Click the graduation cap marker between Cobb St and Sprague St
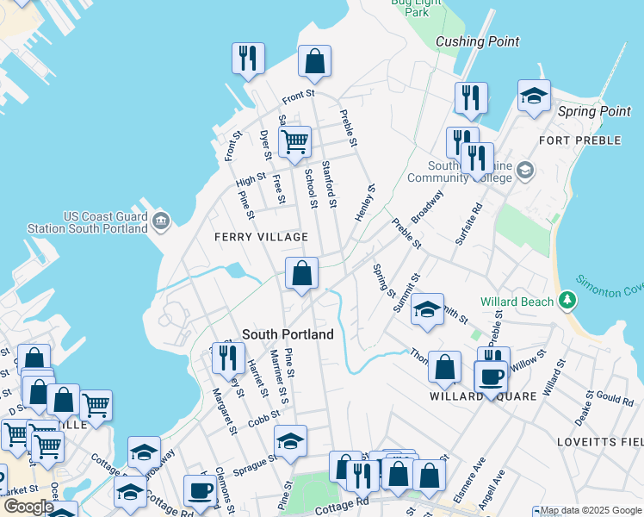The height and width of the screenshot is (517, 644). click(x=290, y=443)
